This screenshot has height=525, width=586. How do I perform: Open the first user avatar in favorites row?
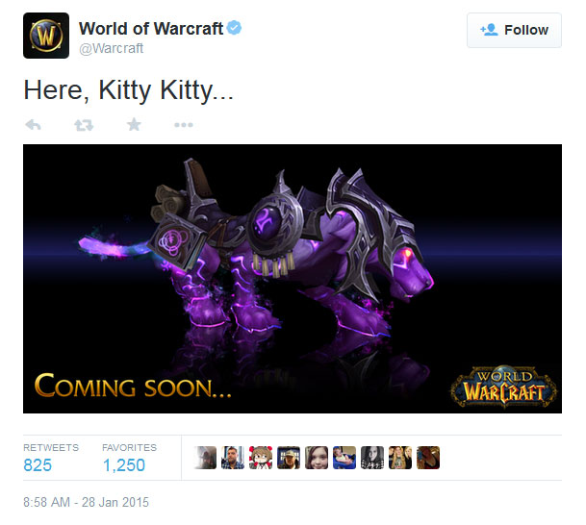pos(205,458)
